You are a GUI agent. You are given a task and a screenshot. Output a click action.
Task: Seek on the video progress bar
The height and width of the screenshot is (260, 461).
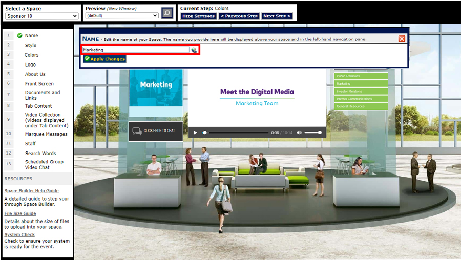click(236, 133)
